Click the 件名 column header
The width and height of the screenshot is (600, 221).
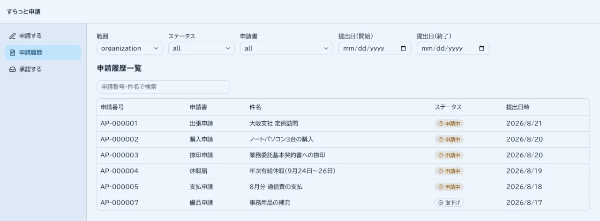[x=255, y=107]
